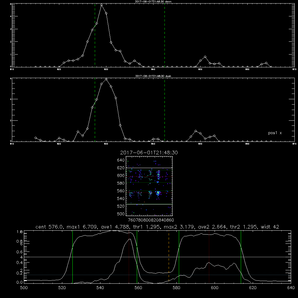Click the '640' label on bottom plot x-axis
This screenshot has height=298, width=298.
291,288
